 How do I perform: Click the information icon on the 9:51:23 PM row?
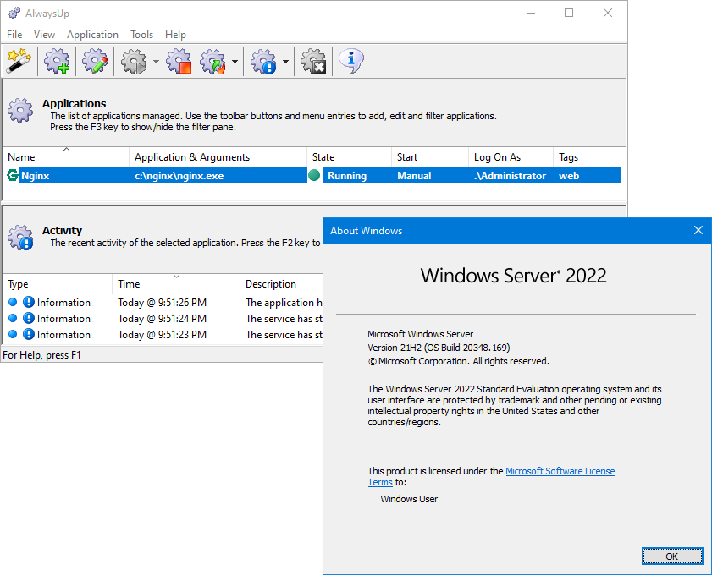29,334
